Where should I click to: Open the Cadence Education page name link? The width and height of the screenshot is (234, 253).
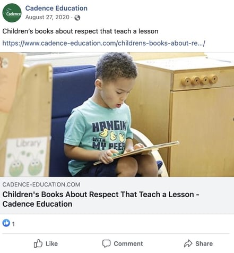click(x=56, y=8)
